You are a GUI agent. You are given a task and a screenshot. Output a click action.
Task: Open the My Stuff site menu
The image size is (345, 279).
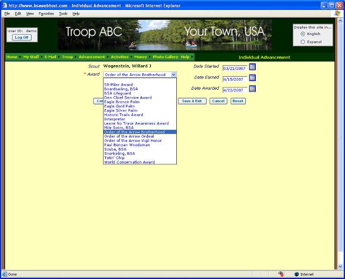pos(31,57)
